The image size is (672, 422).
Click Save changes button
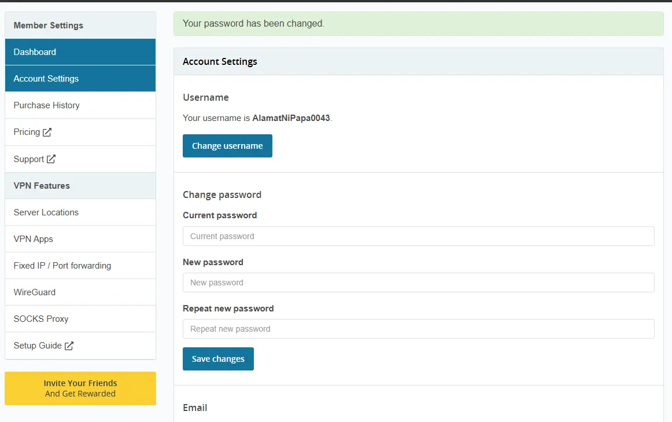click(x=218, y=359)
